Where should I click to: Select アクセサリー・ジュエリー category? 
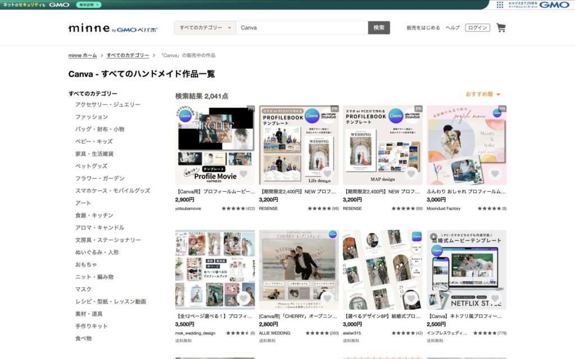108,104
